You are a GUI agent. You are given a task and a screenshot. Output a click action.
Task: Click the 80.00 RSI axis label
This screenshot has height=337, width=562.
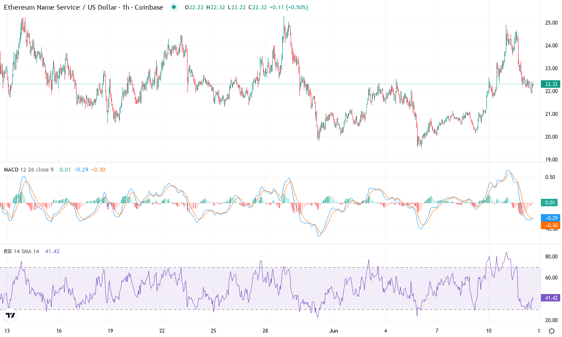(x=551, y=257)
